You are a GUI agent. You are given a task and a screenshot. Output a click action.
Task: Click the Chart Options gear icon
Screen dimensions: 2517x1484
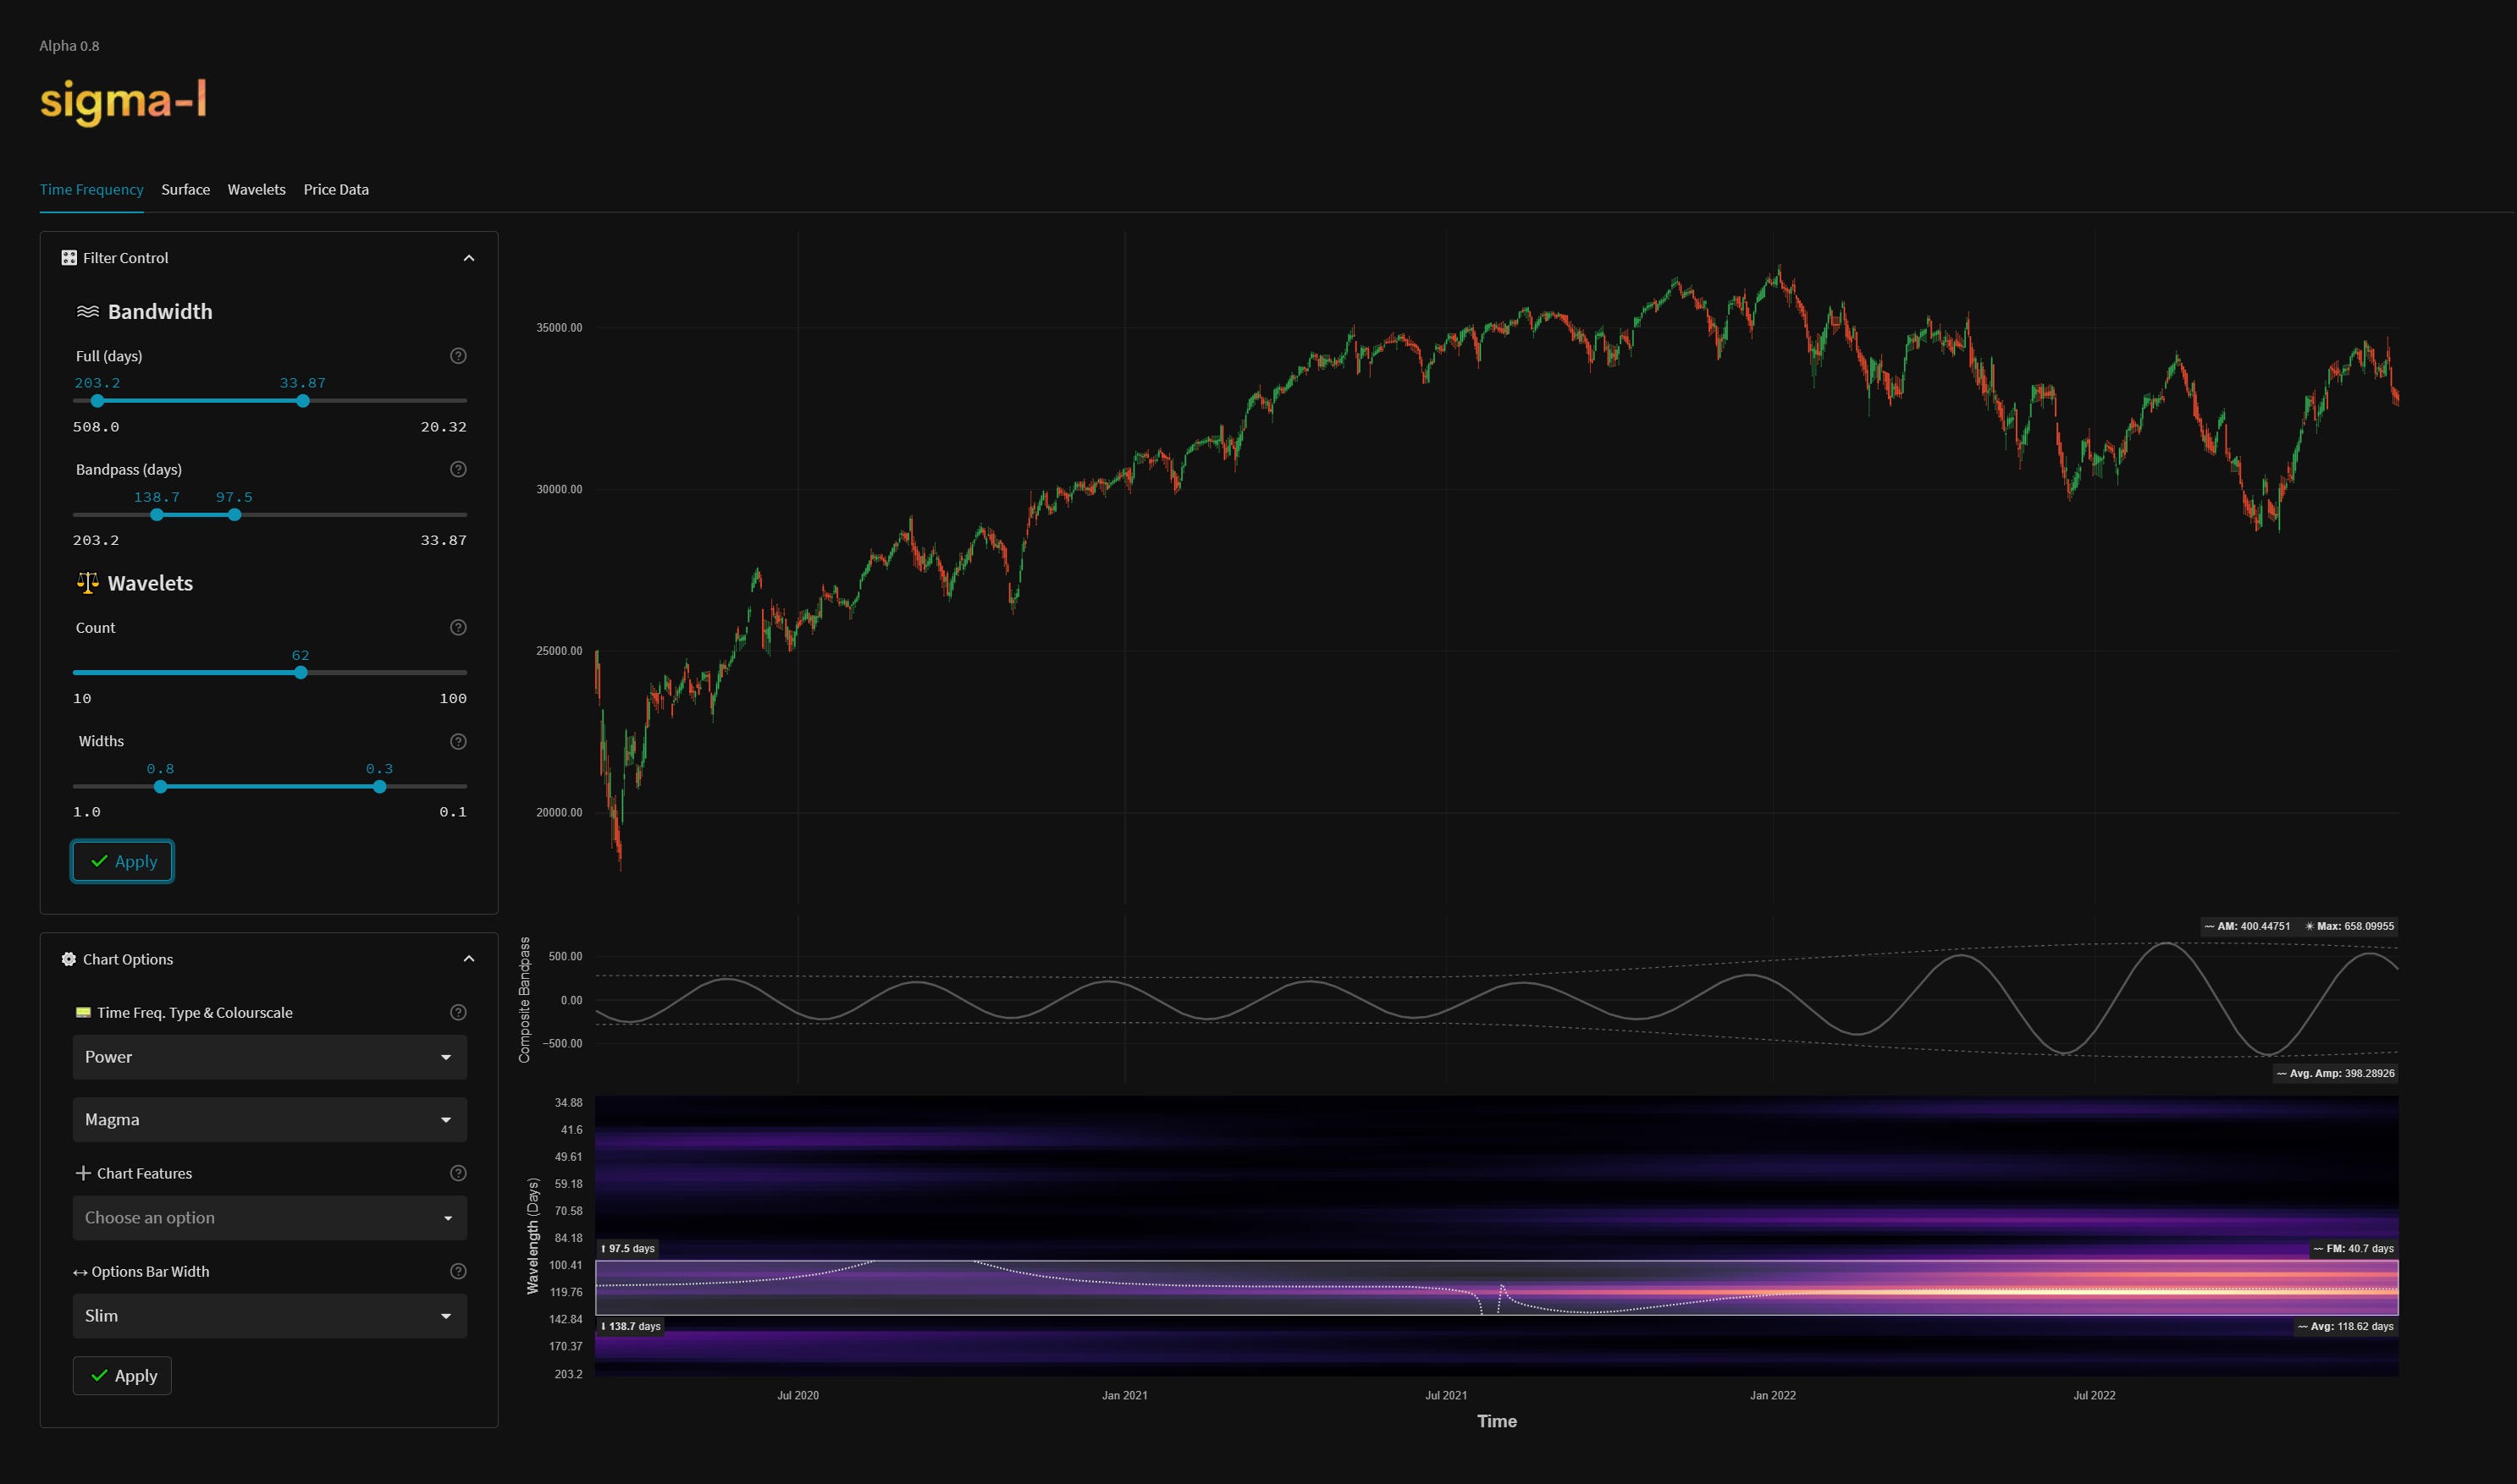(x=68, y=959)
